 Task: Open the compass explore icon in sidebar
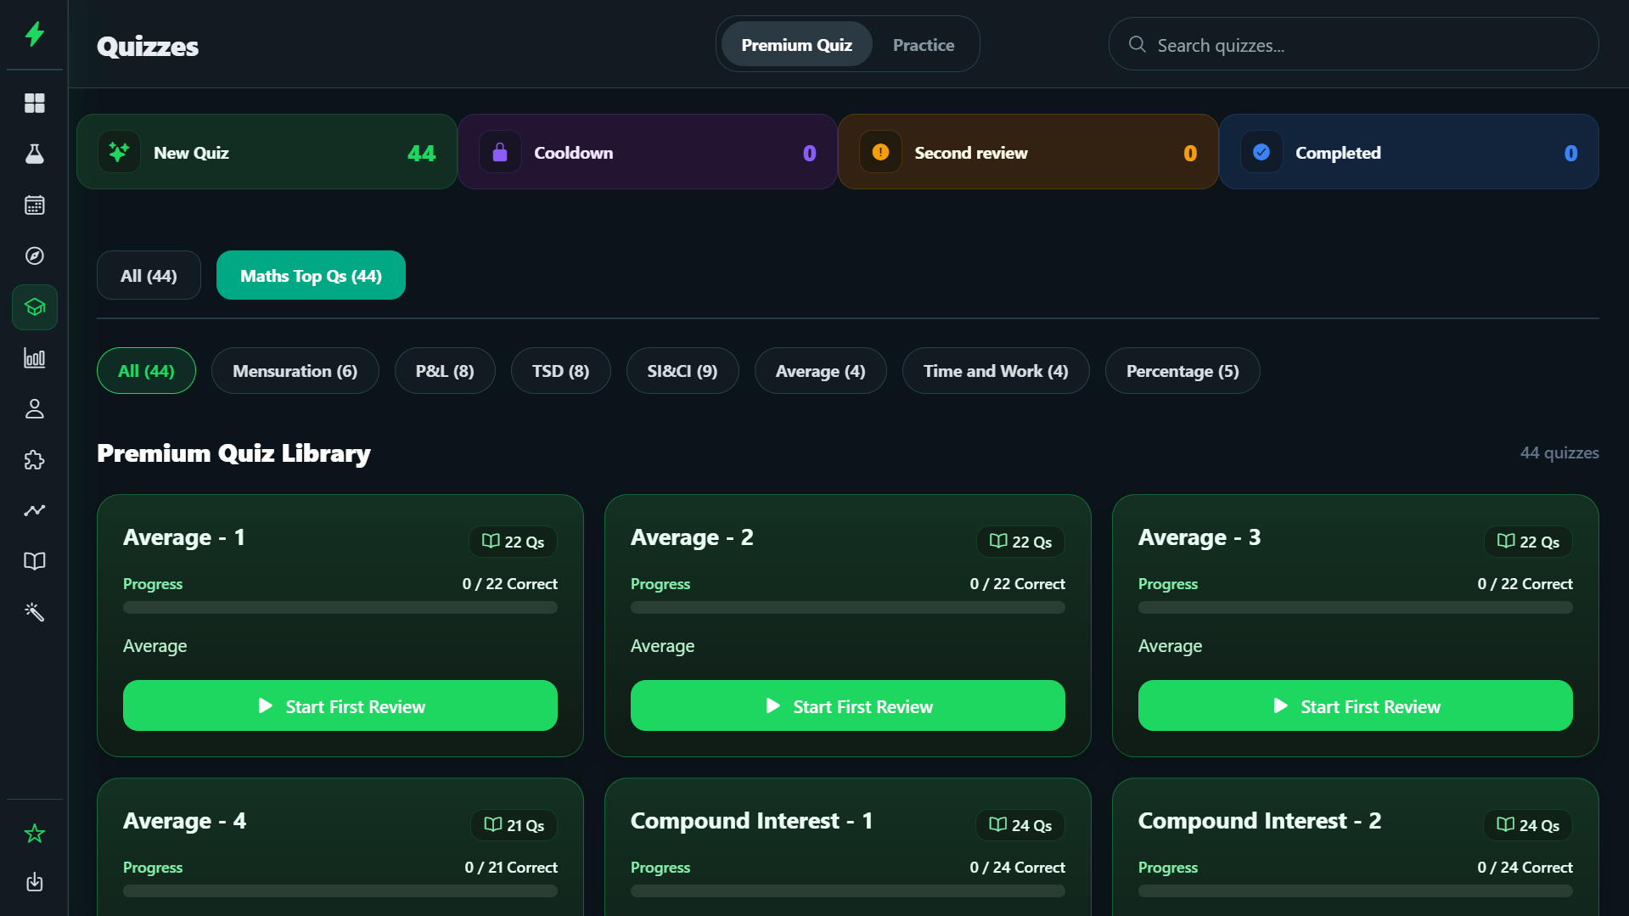tap(35, 256)
